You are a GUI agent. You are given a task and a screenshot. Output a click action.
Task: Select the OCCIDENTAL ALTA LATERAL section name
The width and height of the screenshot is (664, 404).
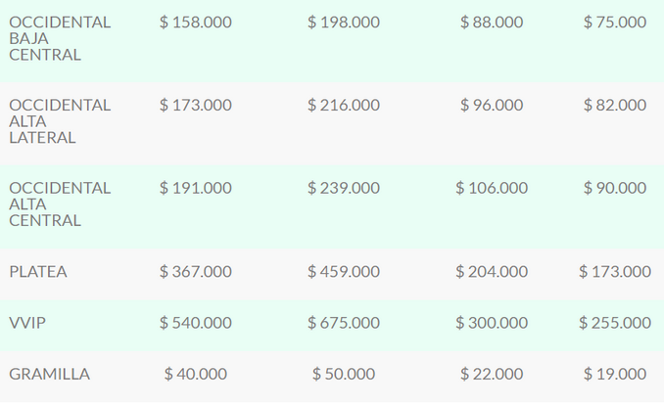[x=59, y=121]
